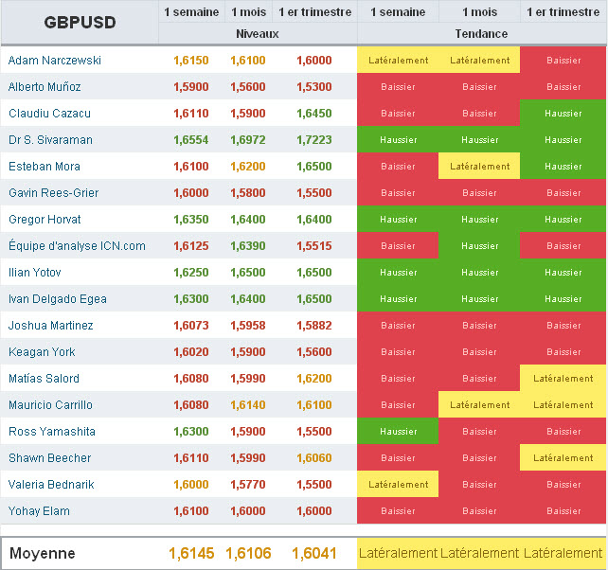The width and height of the screenshot is (608, 570).
Task: Click the Tendance column group header
Action: 481,34
